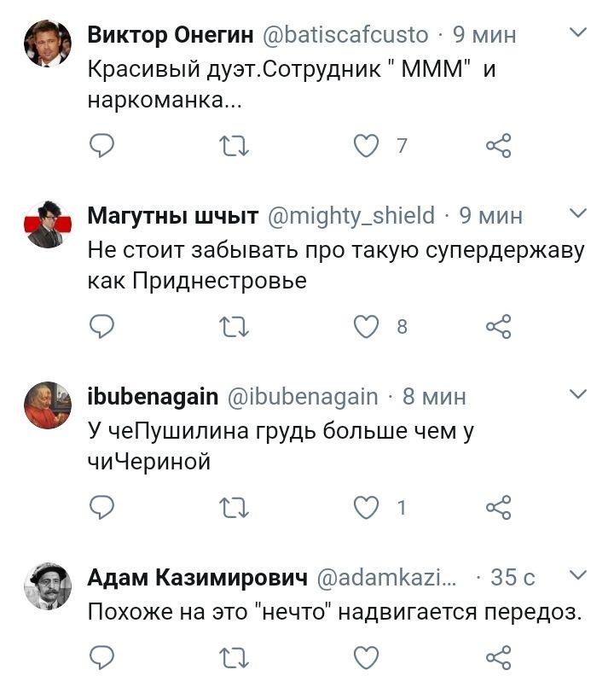Open dropdown arrow on ibubenagain's tweet

[577, 393]
